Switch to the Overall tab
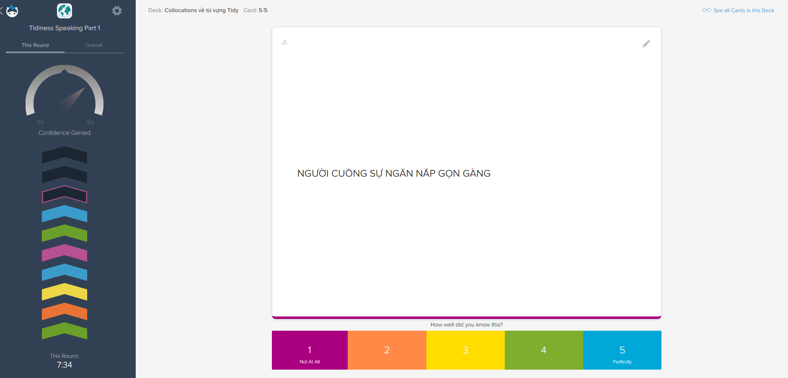 click(94, 45)
